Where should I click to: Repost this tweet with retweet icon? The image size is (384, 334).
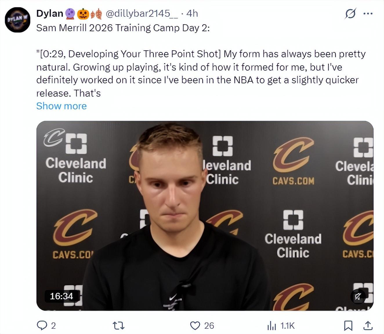(x=118, y=326)
